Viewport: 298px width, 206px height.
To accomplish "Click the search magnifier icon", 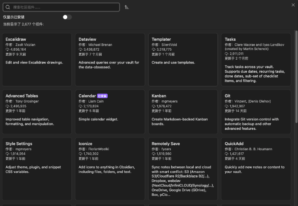I will pyautogui.click(x=8, y=7).
